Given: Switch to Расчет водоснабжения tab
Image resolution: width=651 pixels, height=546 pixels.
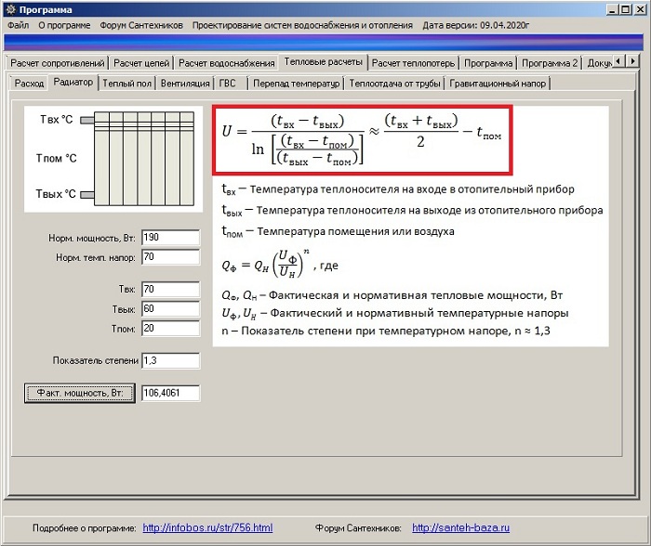Looking at the screenshot, I should click(x=227, y=63).
